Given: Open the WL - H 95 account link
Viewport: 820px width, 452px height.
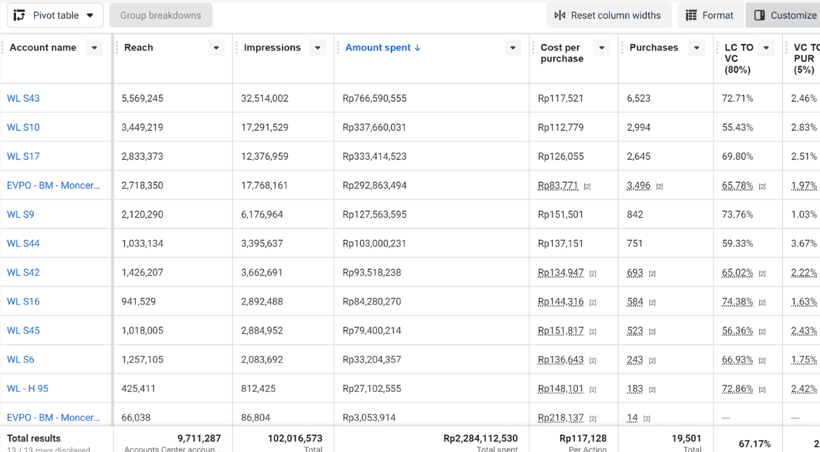Looking at the screenshot, I should click(28, 389).
